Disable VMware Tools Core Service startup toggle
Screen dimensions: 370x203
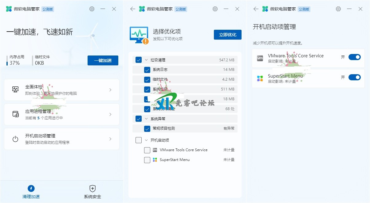tap(354, 57)
